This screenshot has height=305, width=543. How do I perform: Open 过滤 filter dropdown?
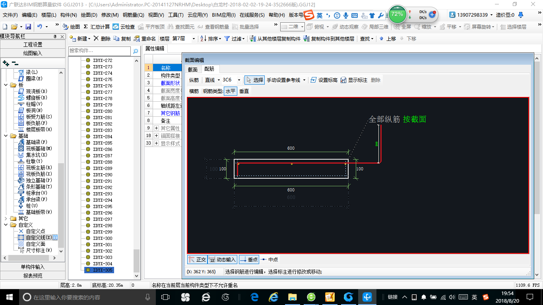tap(244, 39)
